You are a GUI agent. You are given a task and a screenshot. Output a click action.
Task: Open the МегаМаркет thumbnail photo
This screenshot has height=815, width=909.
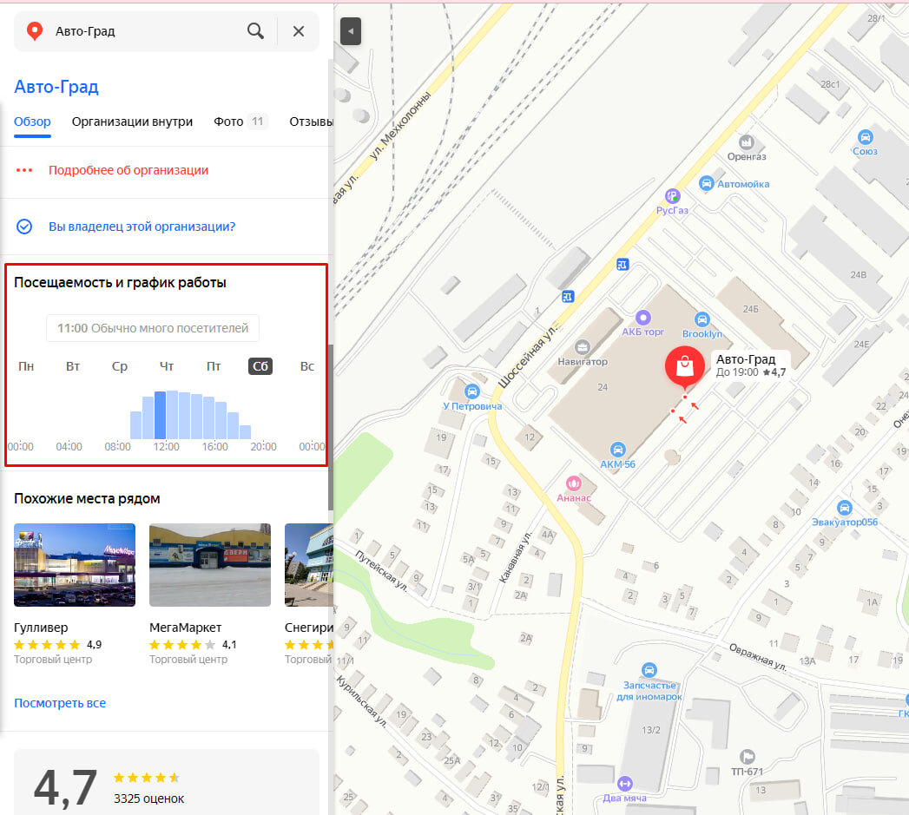(210, 565)
